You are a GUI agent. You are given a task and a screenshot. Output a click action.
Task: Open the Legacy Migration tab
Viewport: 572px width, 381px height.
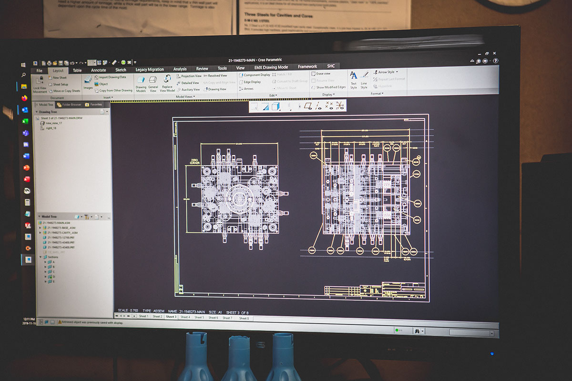[149, 70]
